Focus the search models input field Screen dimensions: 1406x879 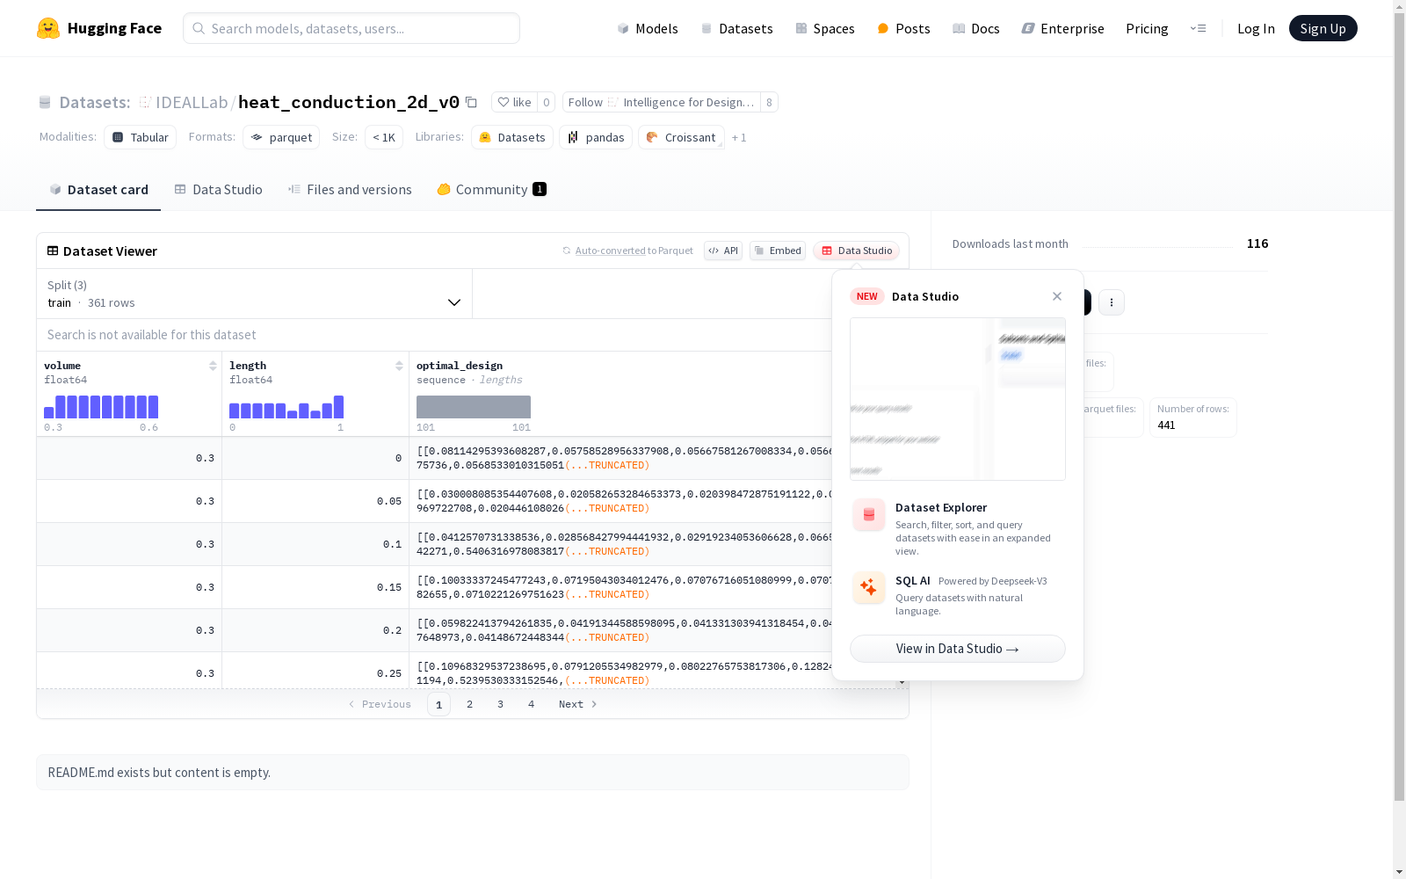351,28
